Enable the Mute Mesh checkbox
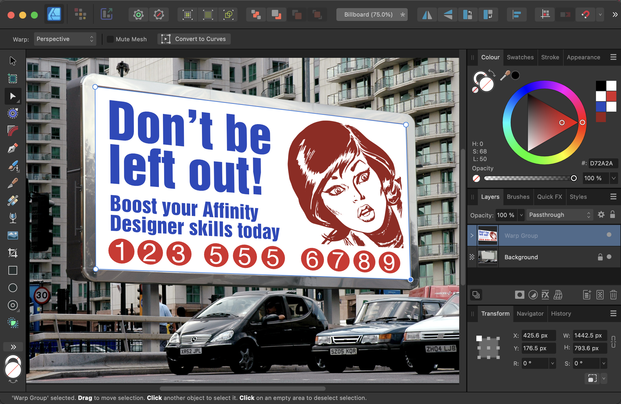 tap(110, 39)
